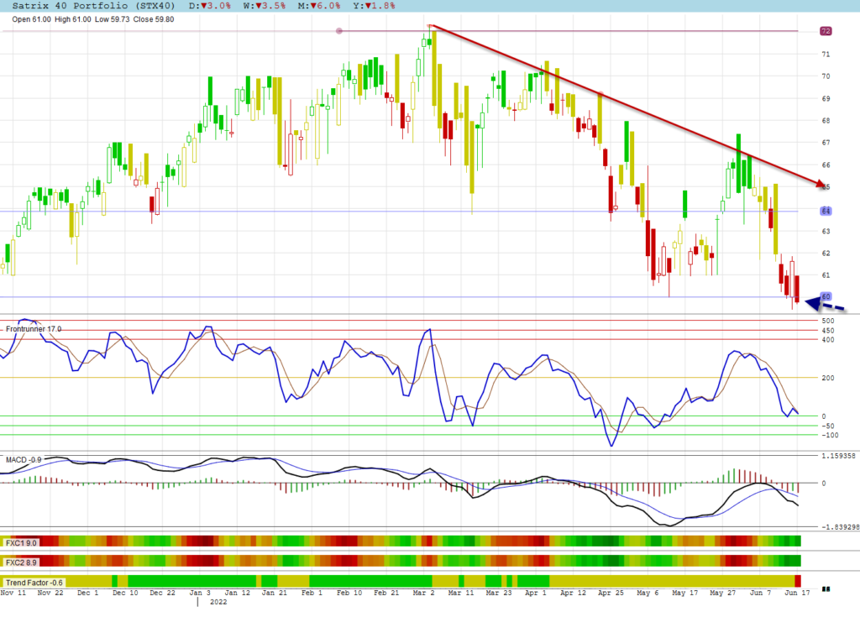The height and width of the screenshot is (617, 860).
Task: Click the 69 price axis label
Action: (x=826, y=99)
